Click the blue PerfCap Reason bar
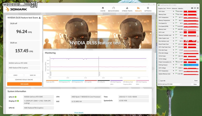The width and height of the screenshot is (202, 116). pos(191,65)
